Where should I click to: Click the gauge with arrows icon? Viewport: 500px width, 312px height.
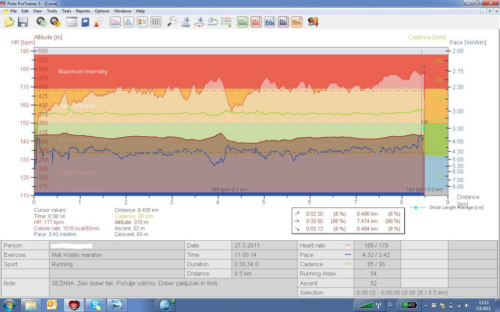pos(213,22)
